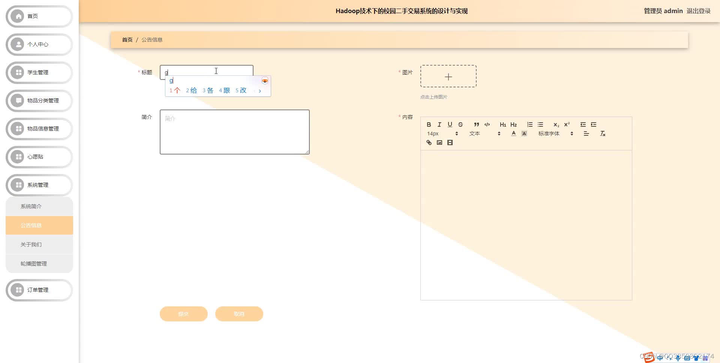
Task: Collapse the 系统管理 sidebar menu
Action: (39, 185)
